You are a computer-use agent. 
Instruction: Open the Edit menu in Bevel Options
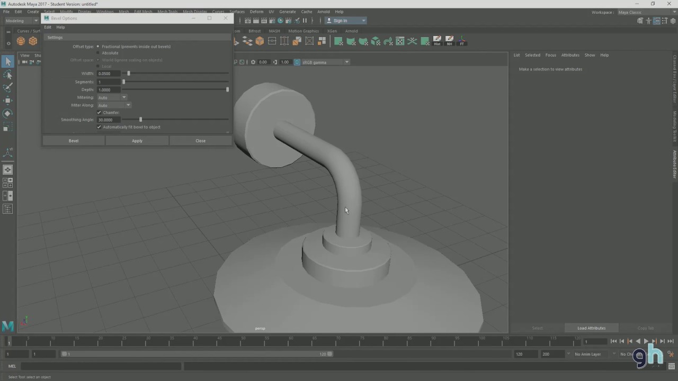pyautogui.click(x=48, y=27)
